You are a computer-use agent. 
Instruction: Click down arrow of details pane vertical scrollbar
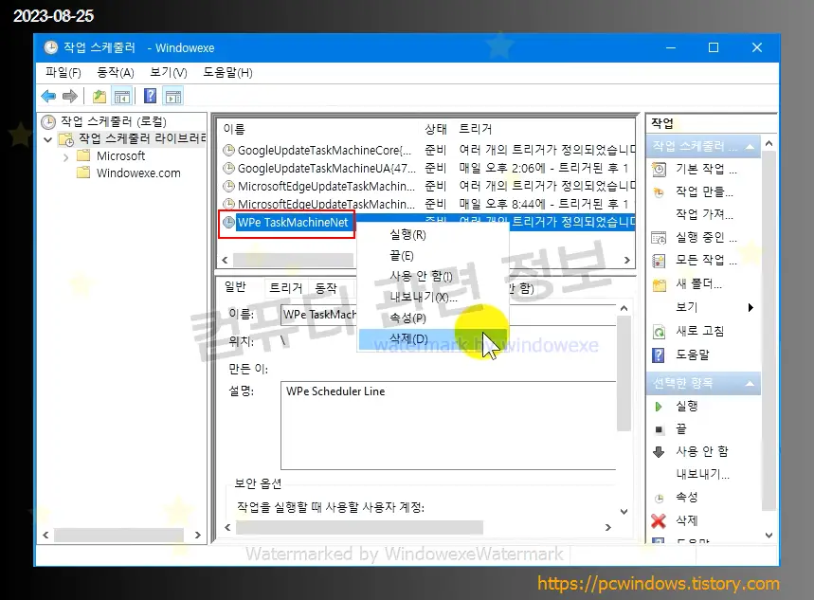coord(624,512)
